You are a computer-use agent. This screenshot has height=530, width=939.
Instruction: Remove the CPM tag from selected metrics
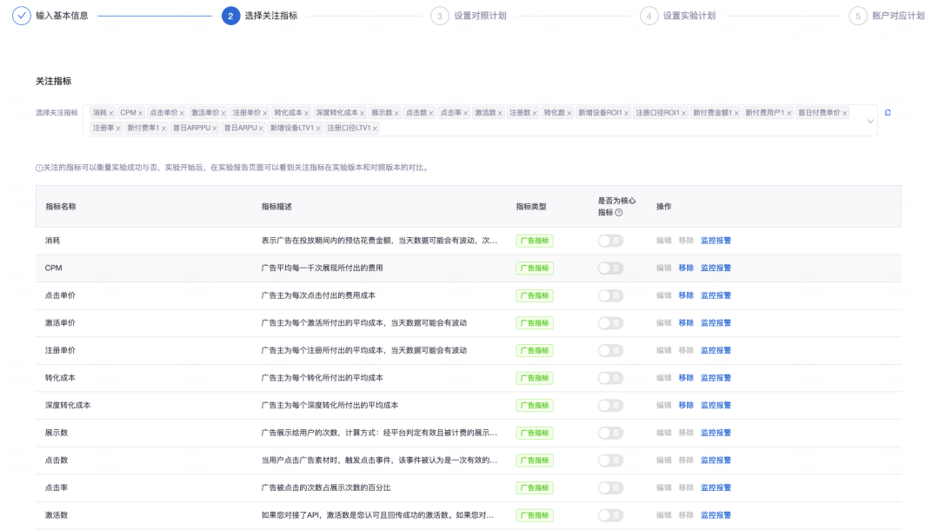140,113
